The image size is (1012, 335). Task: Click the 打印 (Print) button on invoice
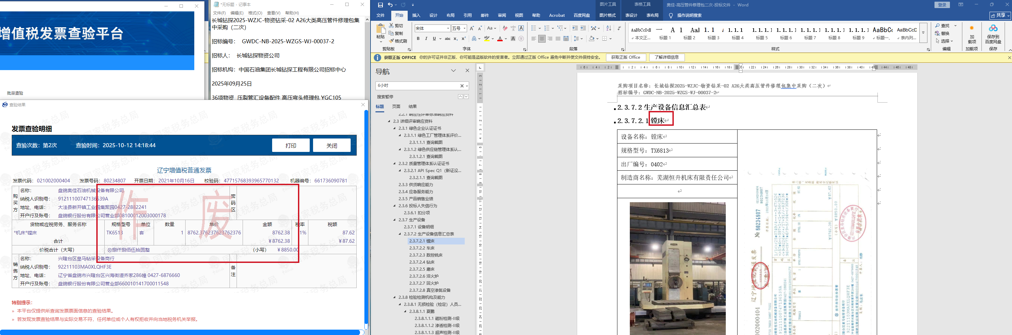click(290, 145)
